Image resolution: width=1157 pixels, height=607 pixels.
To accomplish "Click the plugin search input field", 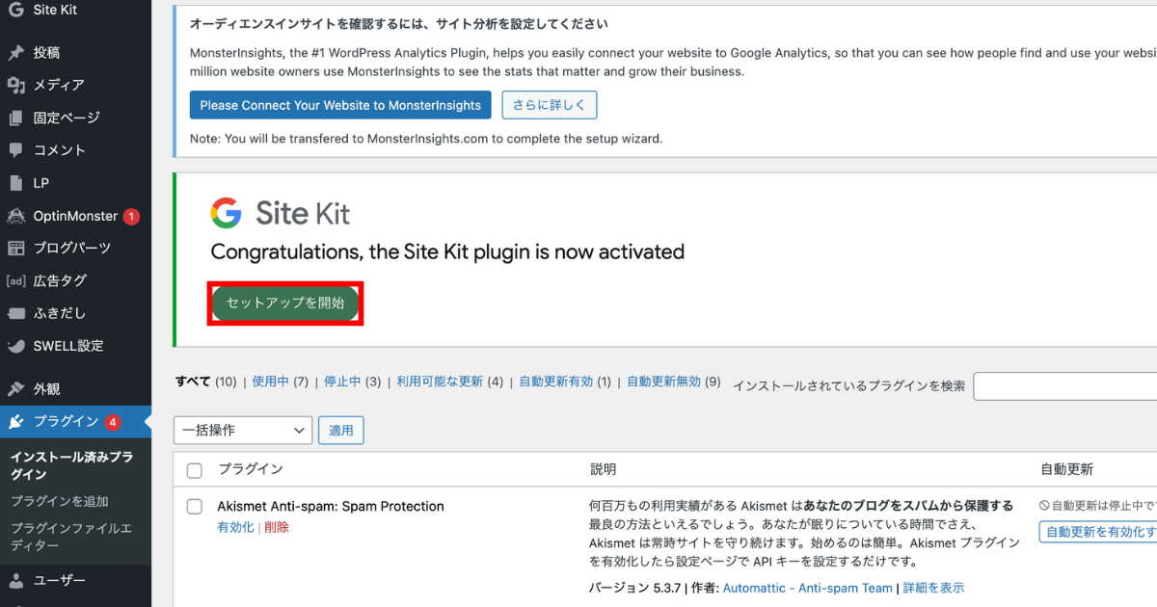I will [x=1065, y=385].
